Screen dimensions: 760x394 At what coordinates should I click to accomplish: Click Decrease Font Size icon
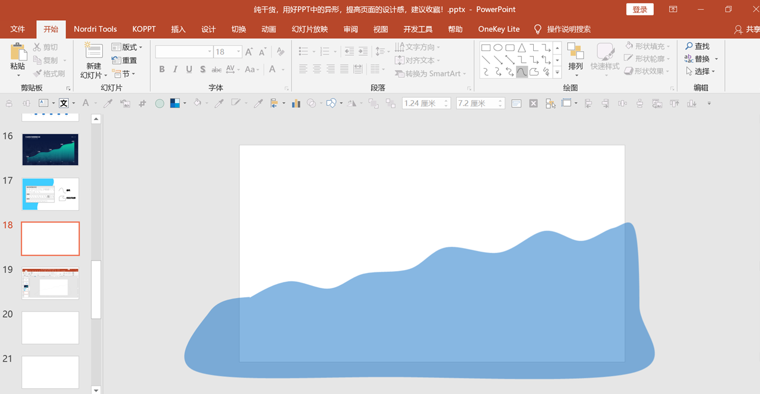tap(262, 52)
